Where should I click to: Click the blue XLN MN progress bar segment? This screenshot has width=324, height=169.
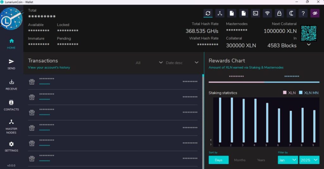point(292,82)
